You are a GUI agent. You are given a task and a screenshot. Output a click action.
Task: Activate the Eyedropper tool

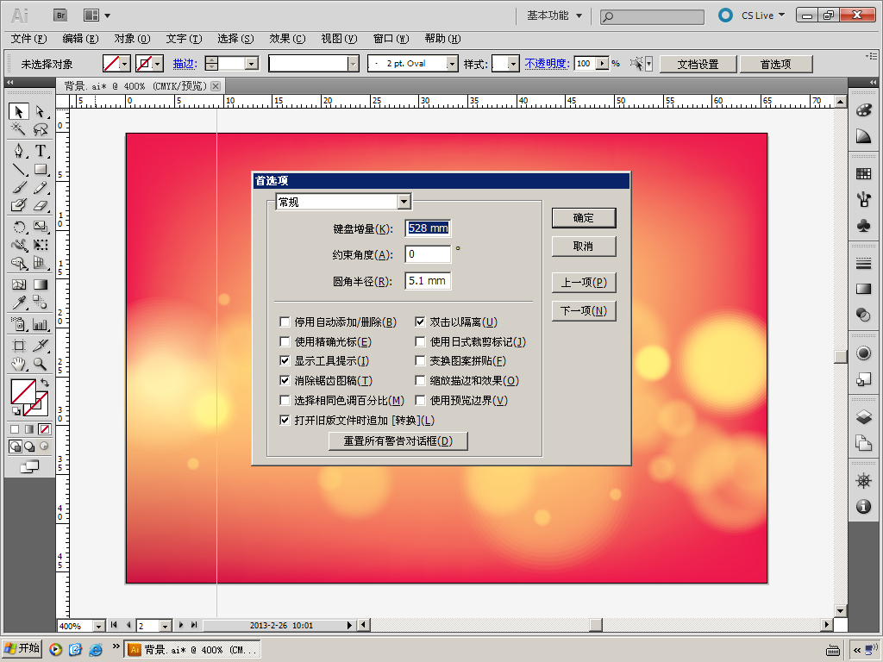pos(19,303)
